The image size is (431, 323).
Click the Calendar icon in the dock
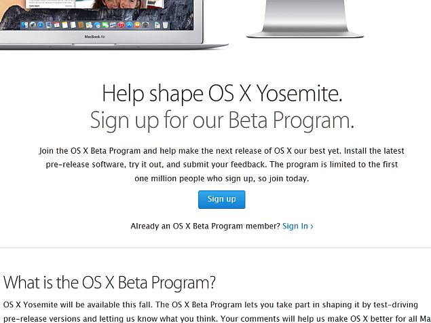coord(57,25)
